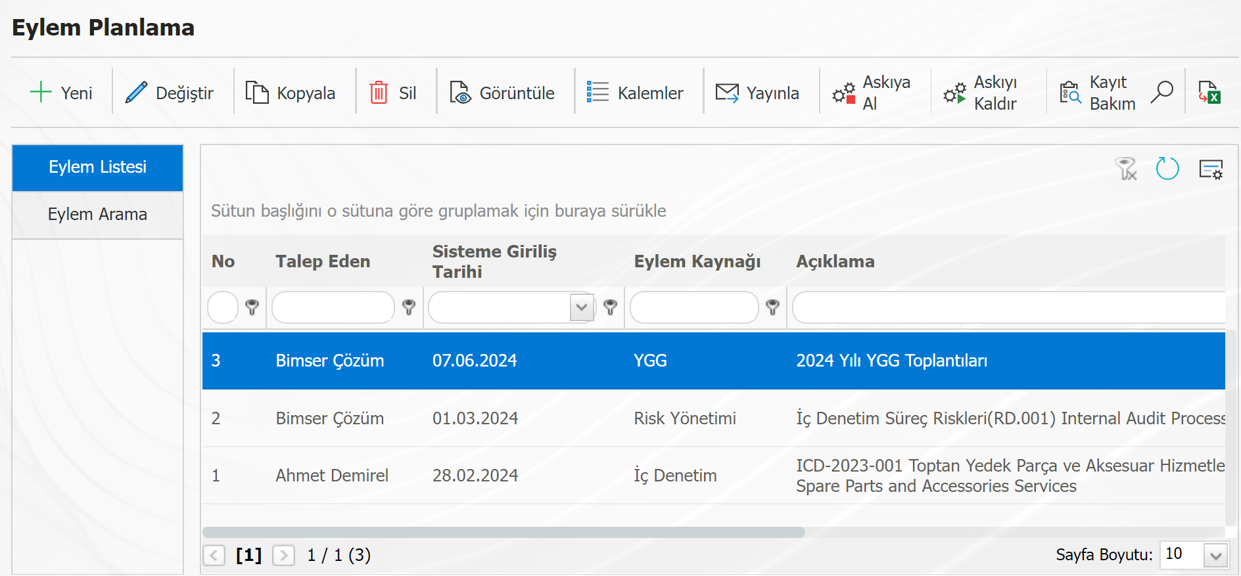Open Kayıt Bakım record maintenance icon

click(x=1070, y=93)
